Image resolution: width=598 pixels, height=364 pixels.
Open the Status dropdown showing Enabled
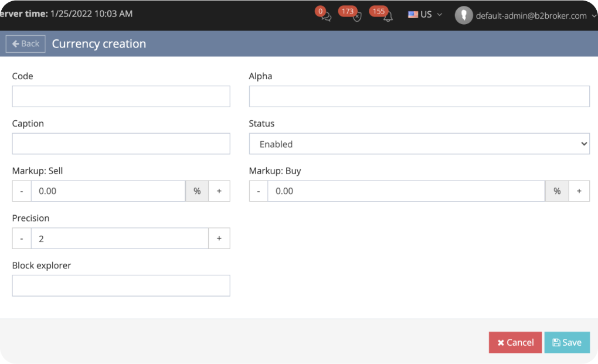(419, 144)
